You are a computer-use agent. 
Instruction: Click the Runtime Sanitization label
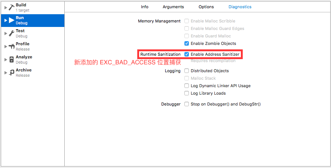(x=160, y=54)
